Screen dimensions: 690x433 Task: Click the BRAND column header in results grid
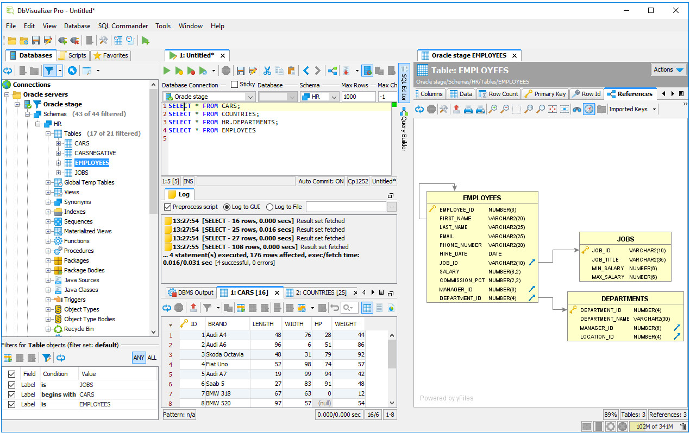228,324
